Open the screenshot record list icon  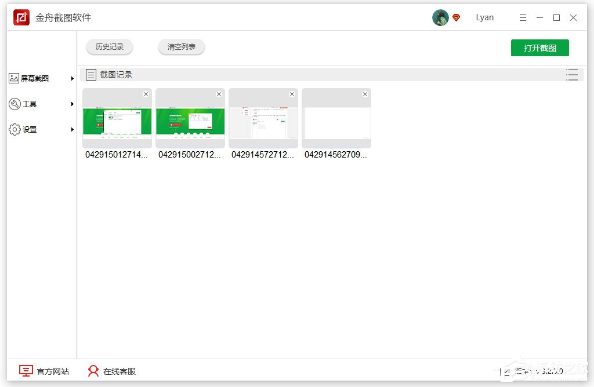click(x=91, y=74)
